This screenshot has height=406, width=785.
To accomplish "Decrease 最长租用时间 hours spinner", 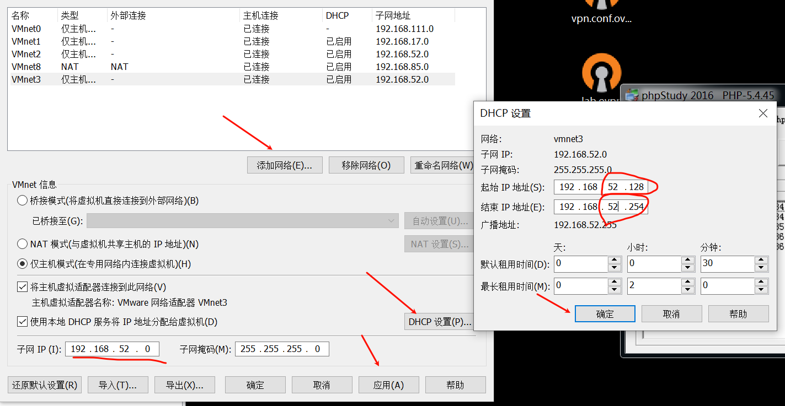I will tap(687, 290).
